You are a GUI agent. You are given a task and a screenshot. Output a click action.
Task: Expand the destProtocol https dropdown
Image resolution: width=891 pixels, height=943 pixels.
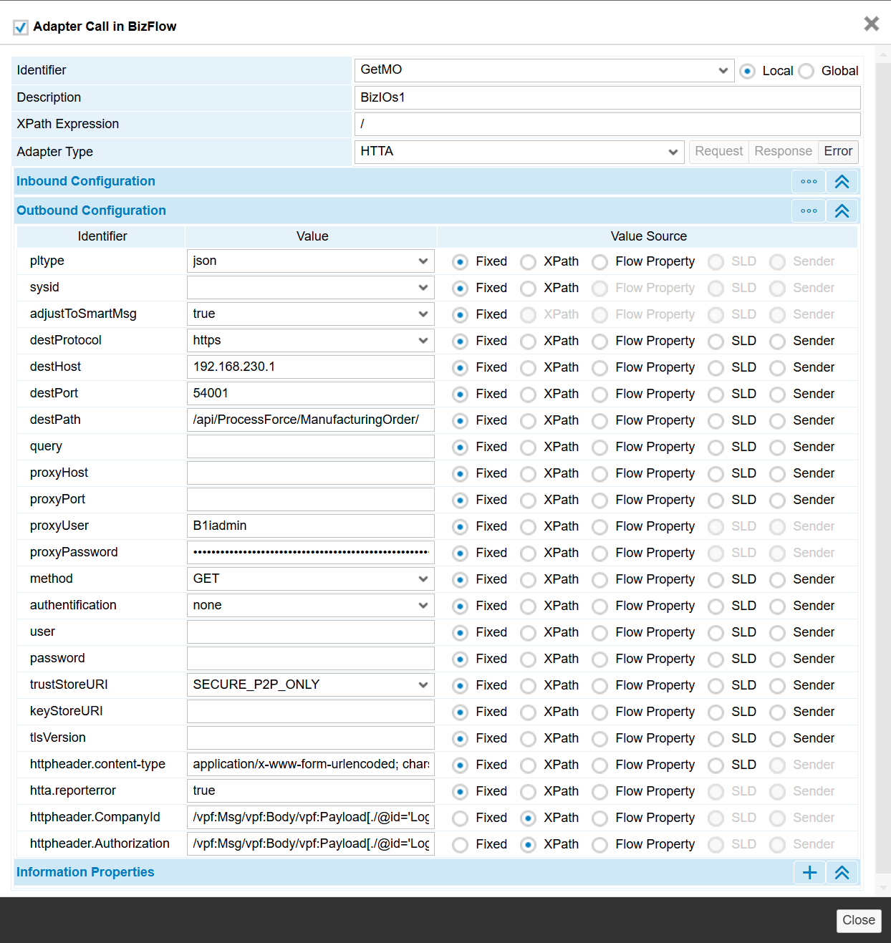[x=310, y=341]
